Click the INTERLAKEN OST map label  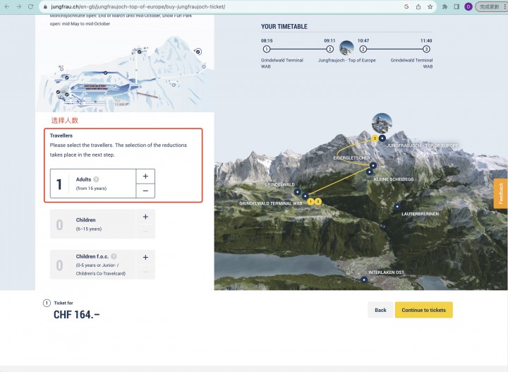(386, 272)
